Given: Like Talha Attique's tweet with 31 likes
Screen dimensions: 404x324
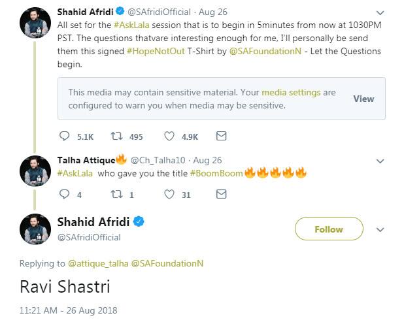Looking at the screenshot, I should coord(169,195).
